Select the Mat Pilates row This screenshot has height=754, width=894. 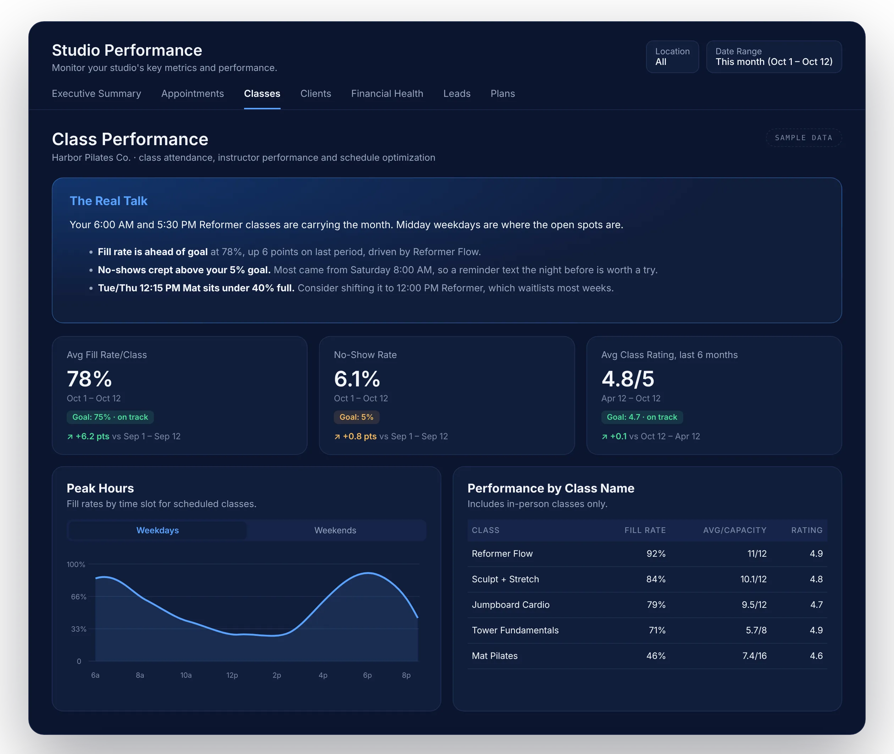(647, 656)
